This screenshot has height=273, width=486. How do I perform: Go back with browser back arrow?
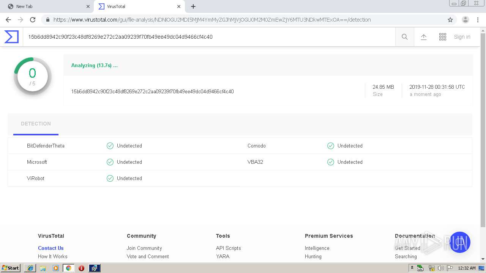(8, 20)
